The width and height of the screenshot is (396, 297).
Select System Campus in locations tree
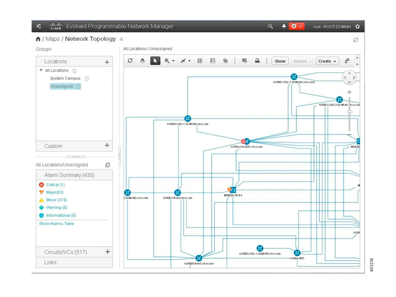coord(65,79)
